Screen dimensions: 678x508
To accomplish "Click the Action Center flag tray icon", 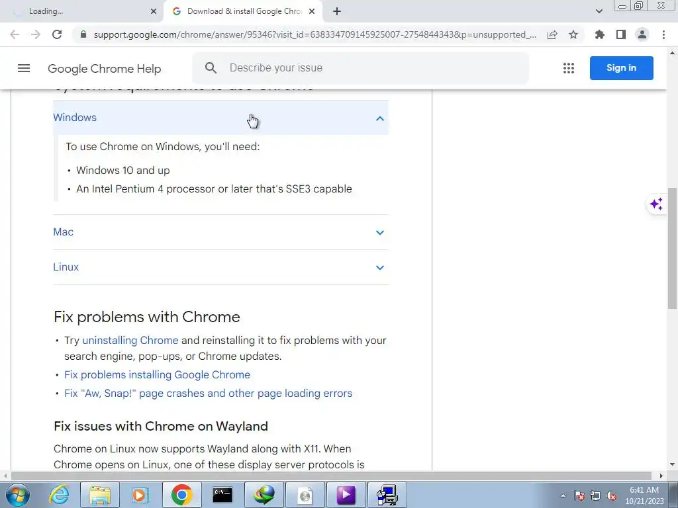I will click(579, 495).
